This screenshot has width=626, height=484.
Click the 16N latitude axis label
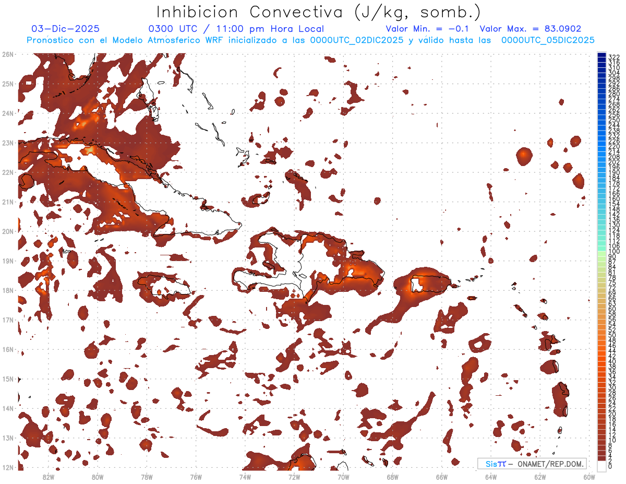[8, 349]
